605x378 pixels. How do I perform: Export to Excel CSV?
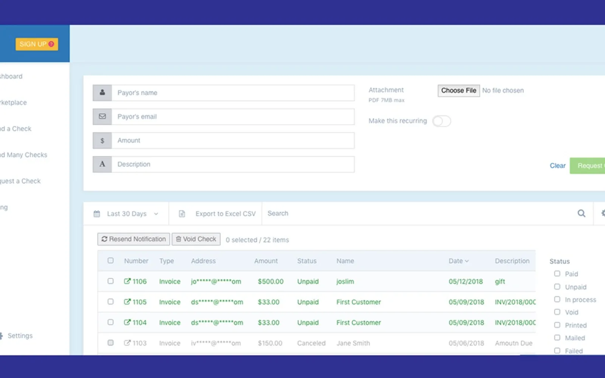click(x=225, y=214)
